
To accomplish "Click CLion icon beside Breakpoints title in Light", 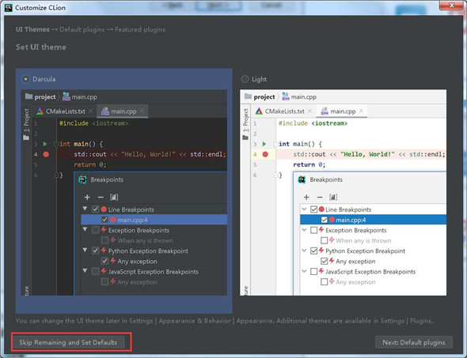I will click(x=302, y=179).
